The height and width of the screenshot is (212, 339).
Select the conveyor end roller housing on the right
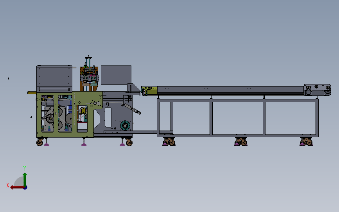pyautogui.click(x=317, y=90)
